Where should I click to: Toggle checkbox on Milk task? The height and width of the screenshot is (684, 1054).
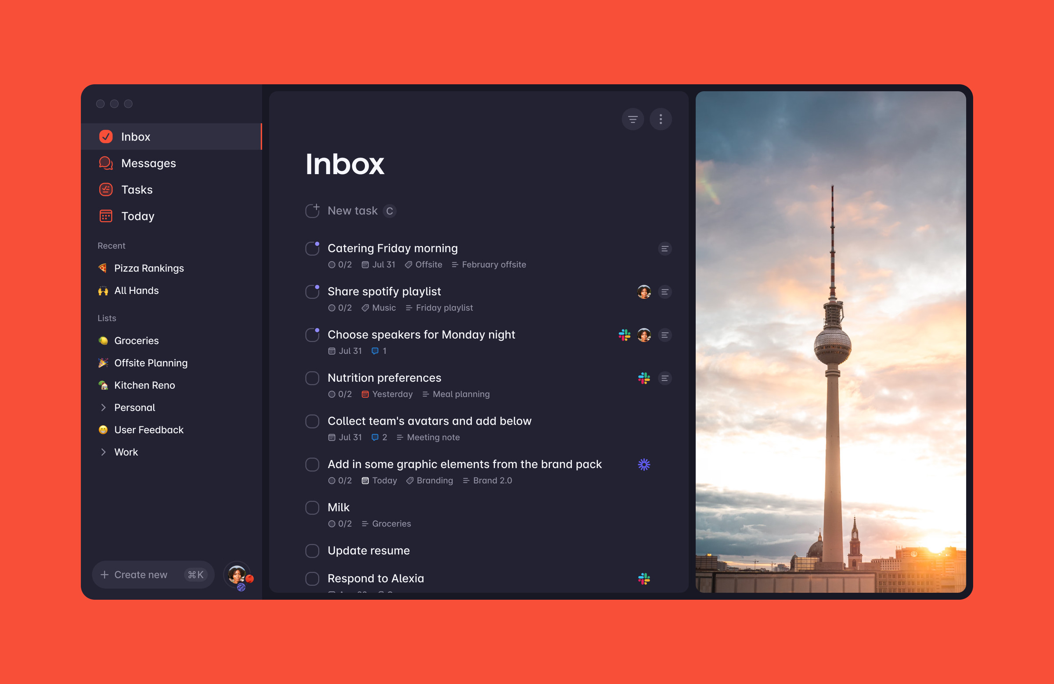(312, 507)
